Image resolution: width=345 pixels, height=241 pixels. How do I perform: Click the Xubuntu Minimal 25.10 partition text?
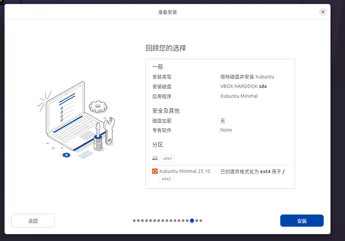[x=185, y=171]
